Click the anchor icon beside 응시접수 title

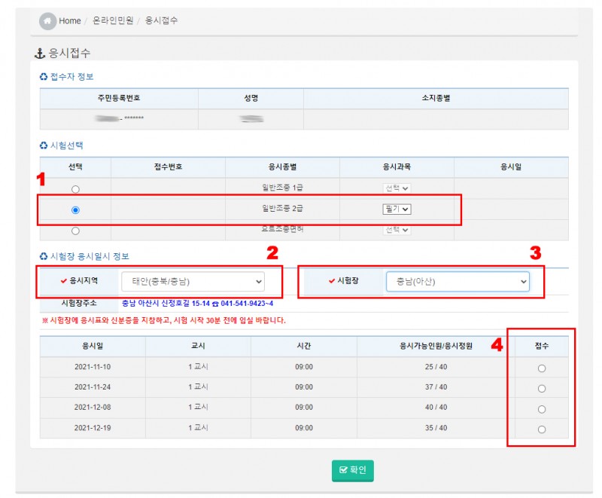(x=41, y=53)
